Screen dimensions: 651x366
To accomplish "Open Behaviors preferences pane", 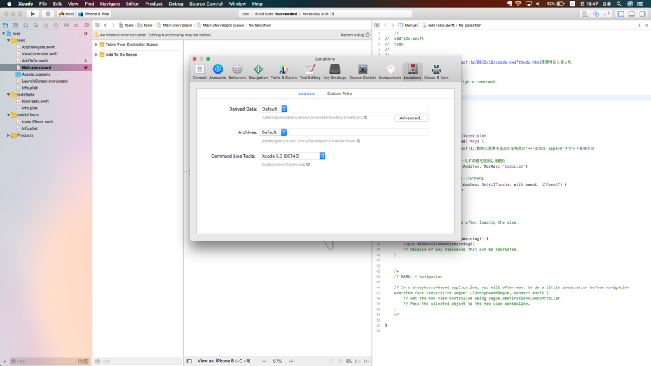I will tap(237, 71).
